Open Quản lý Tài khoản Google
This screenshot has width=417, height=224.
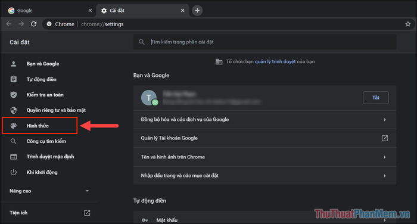[x=265, y=138]
